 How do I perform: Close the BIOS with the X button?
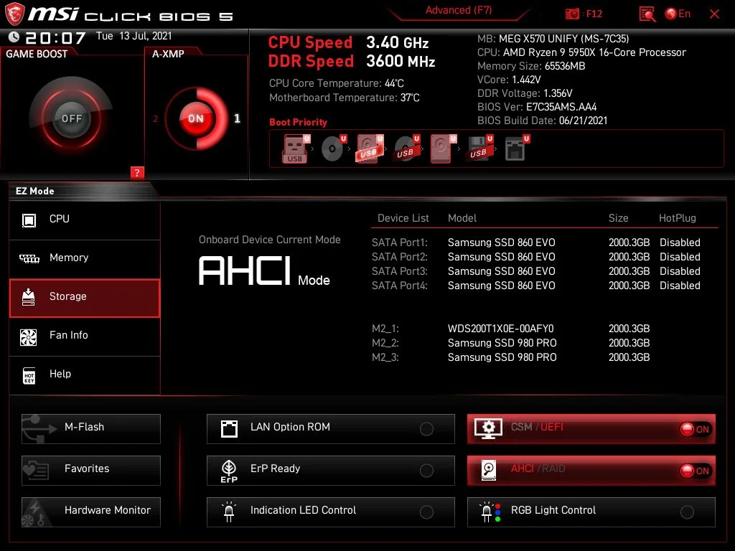(x=714, y=14)
